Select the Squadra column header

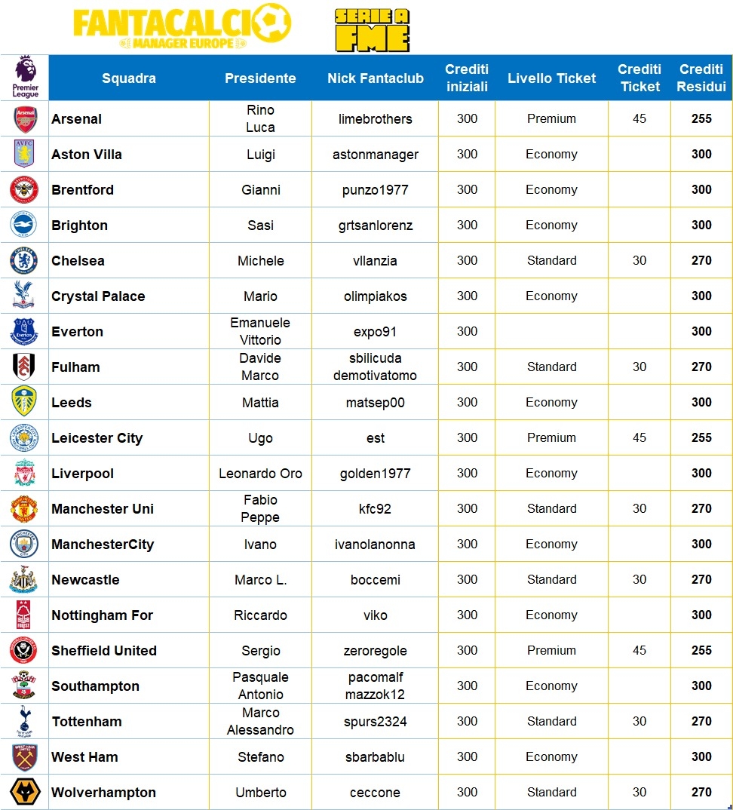click(129, 78)
